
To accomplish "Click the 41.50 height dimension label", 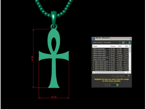I will click(x=32, y=58).
